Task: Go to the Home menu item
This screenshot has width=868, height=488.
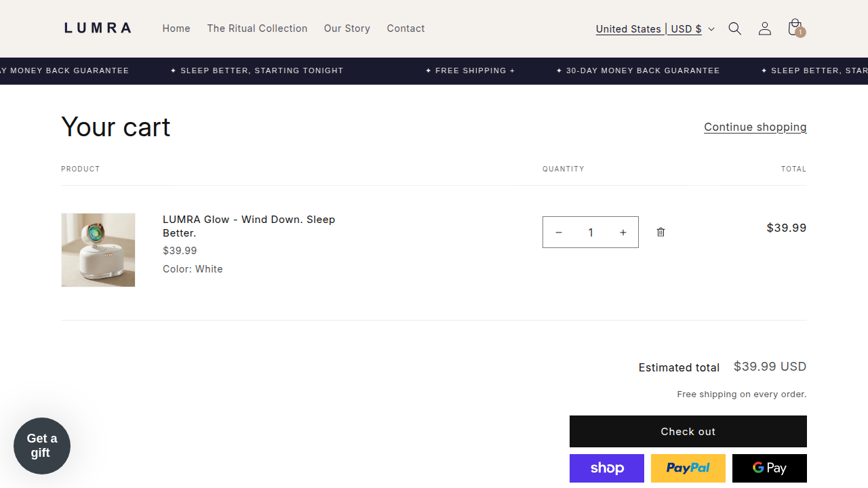Action: tap(176, 28)
